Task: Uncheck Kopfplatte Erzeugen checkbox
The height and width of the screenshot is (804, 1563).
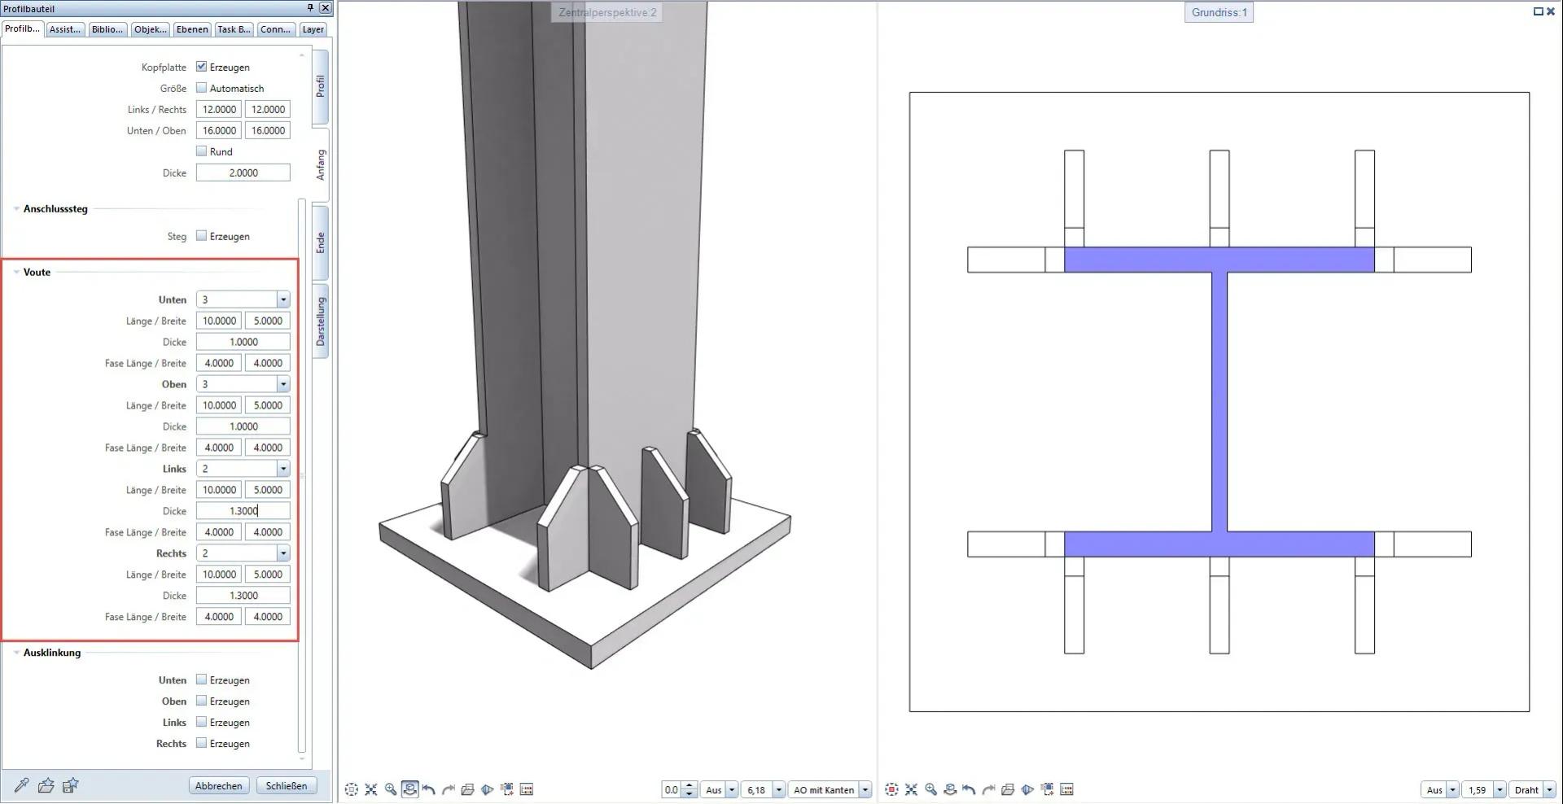Action: 202,67
